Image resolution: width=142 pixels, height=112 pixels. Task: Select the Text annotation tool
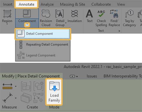point(90,16)
